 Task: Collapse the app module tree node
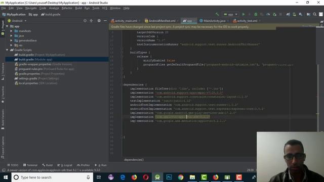click(x=7, y=26)
